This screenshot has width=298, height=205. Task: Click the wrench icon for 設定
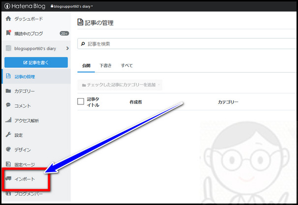point(8,134)
